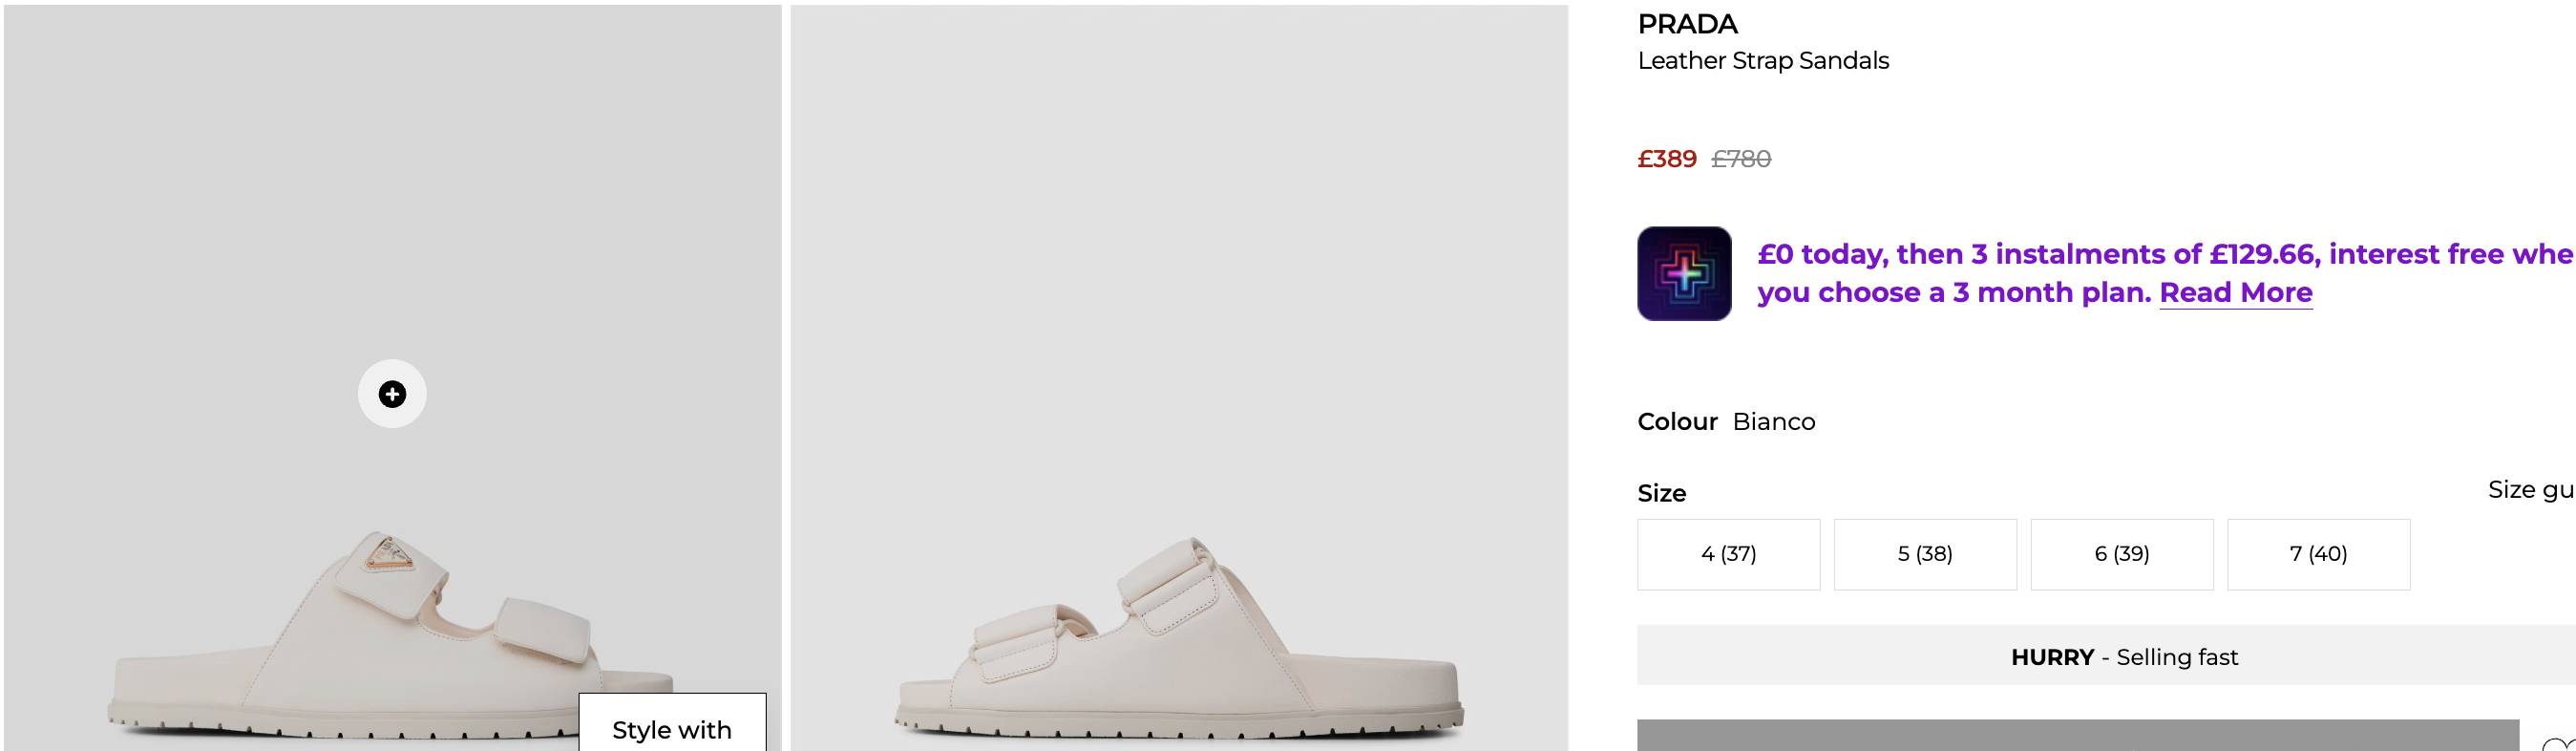2576x751 pixels.
Task: Click the PRADA brand name
Action: coord(1687,24)
